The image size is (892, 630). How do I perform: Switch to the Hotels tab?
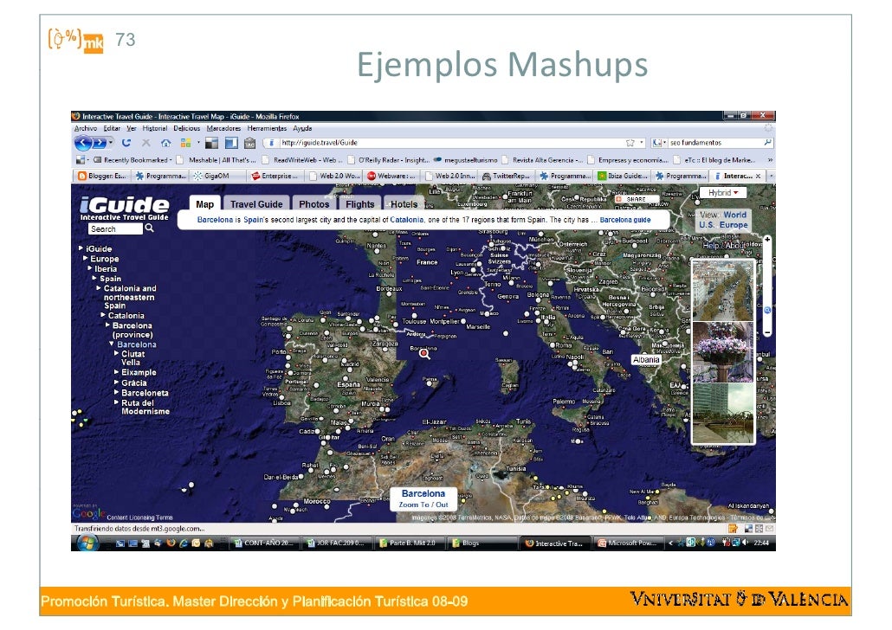(x=404, y=204)
